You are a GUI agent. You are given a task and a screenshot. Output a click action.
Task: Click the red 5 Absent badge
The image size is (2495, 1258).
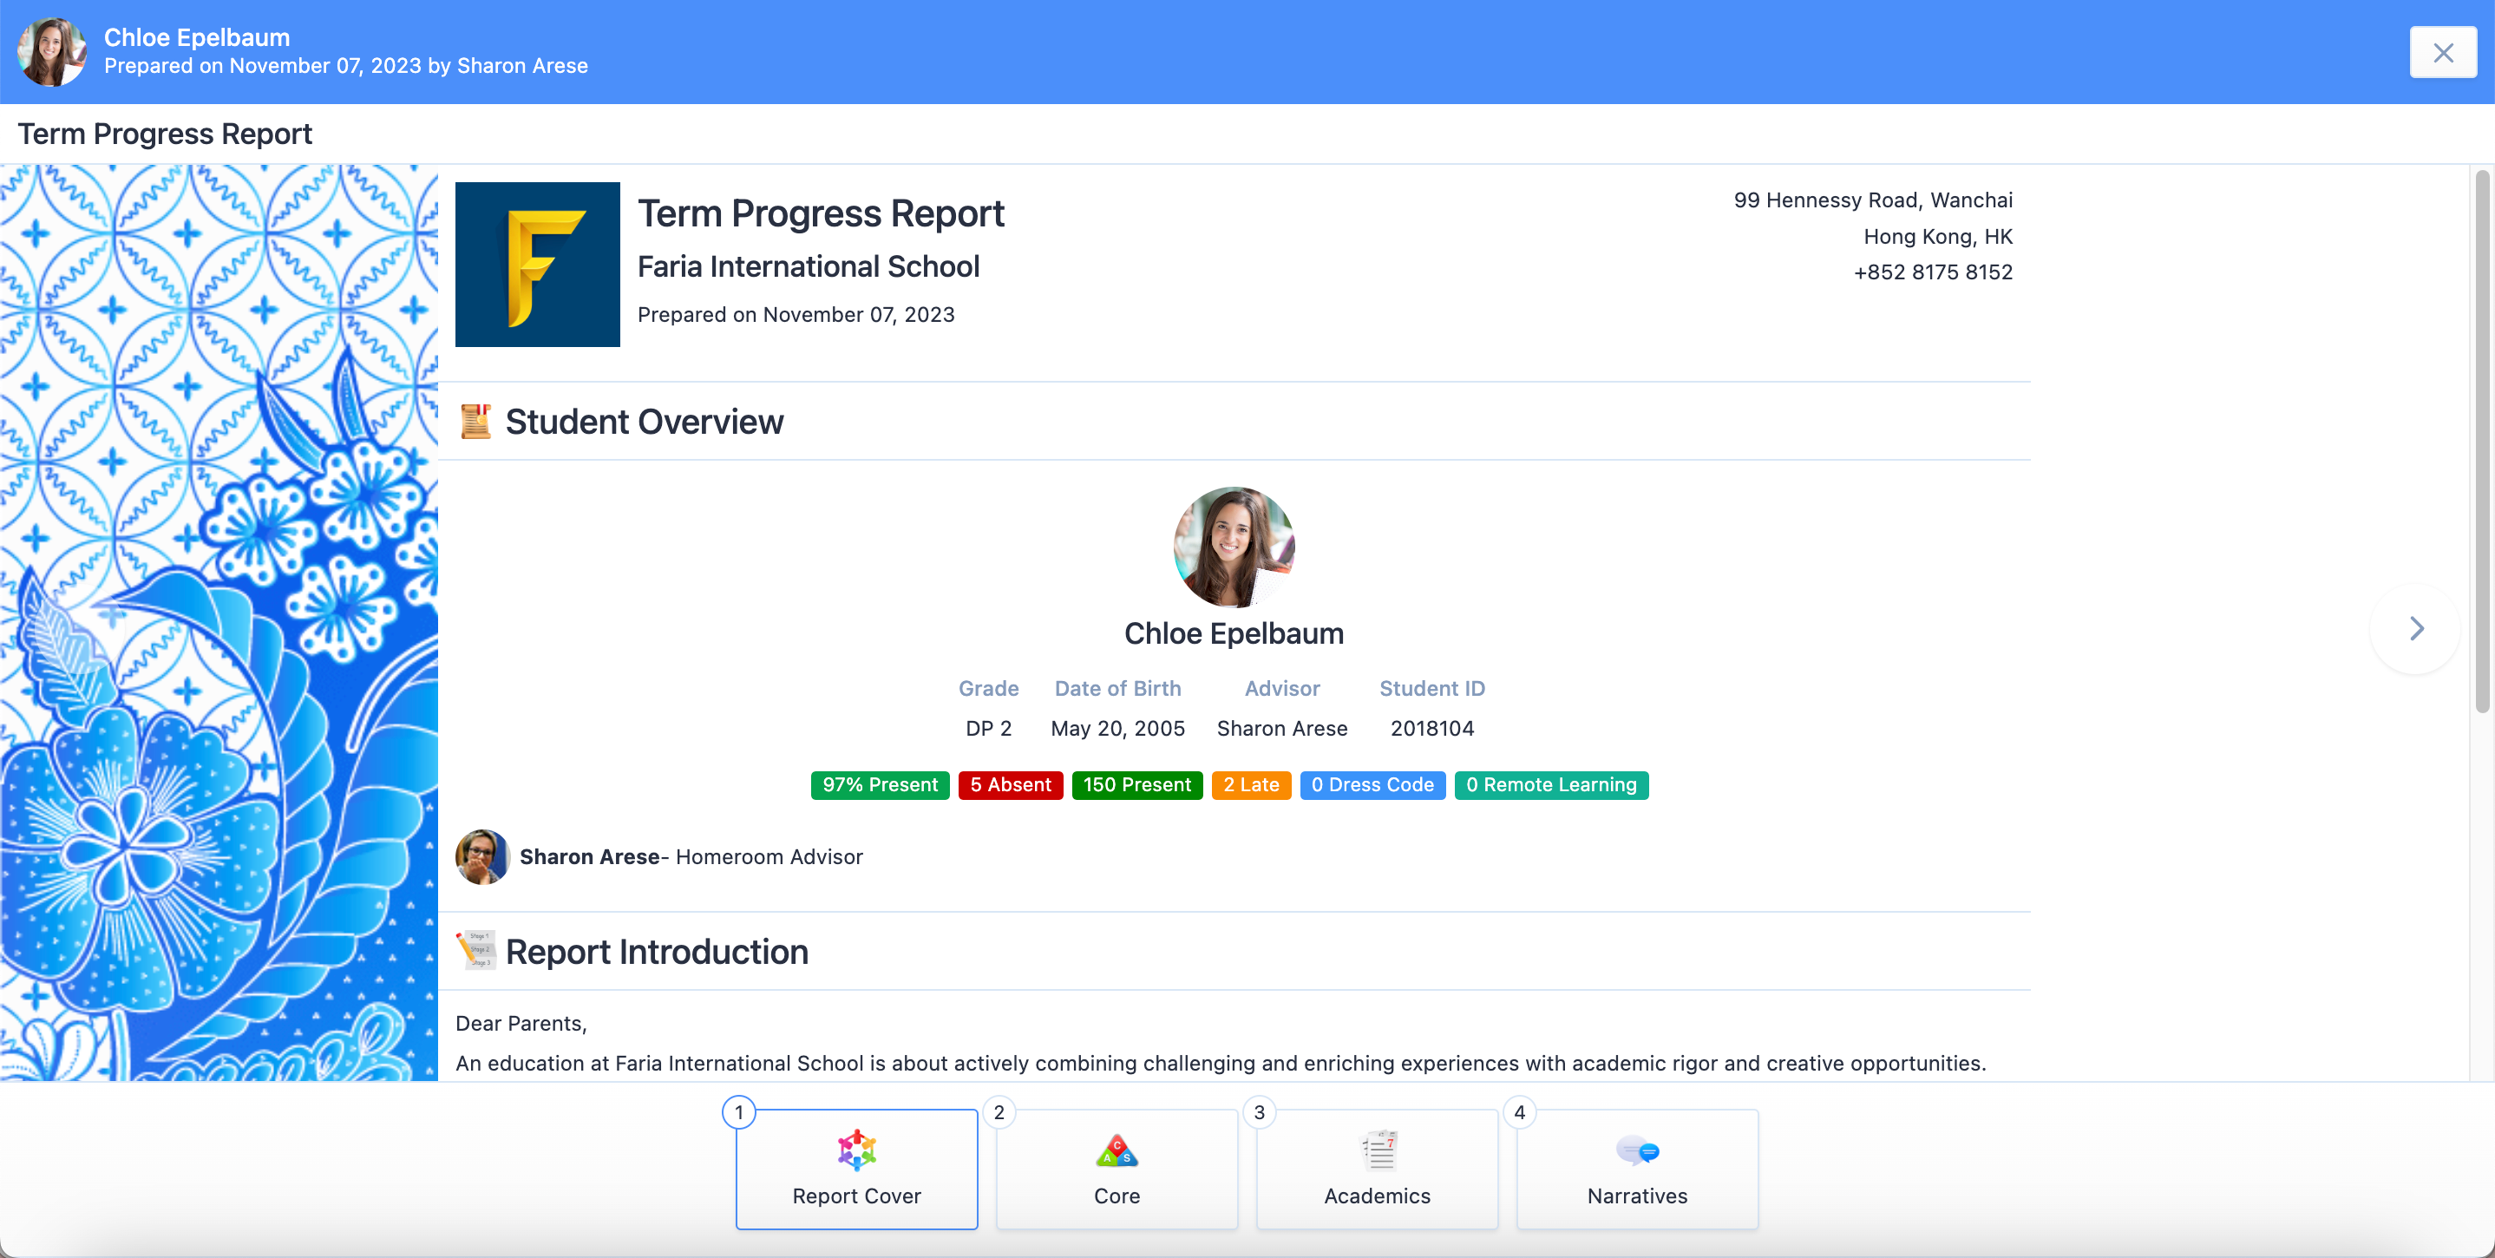(x=1010, y=784)
